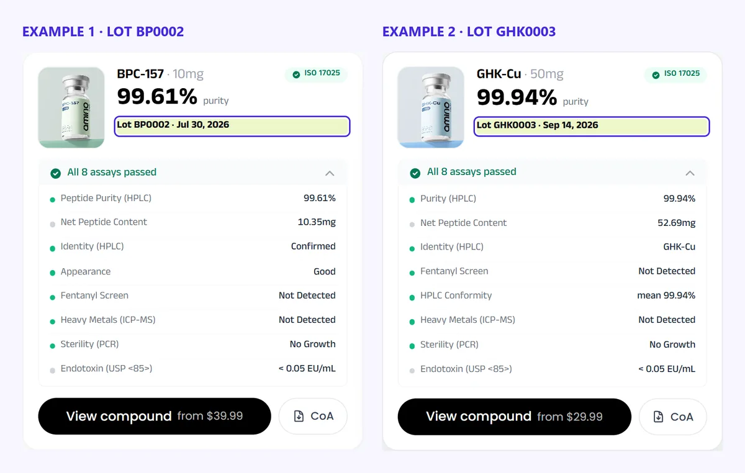The image size is (745, 473).
Task: Click green checkmark beside GHK-Cu assays passed
Action: click(415, 173)
